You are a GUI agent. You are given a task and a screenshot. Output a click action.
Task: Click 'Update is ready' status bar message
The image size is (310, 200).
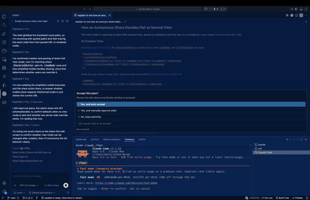tap(62, 198)
